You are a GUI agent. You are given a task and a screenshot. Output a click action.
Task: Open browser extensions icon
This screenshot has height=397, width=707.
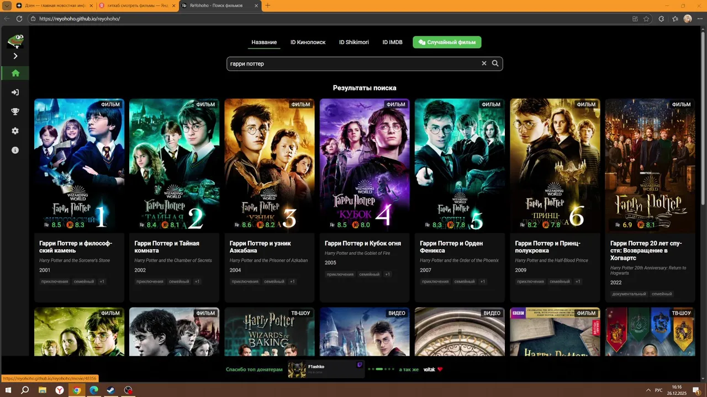pos(661,19)
